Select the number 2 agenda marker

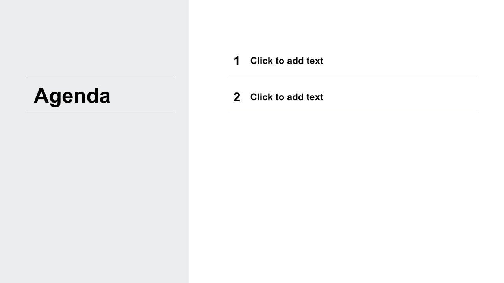point(237,97)
